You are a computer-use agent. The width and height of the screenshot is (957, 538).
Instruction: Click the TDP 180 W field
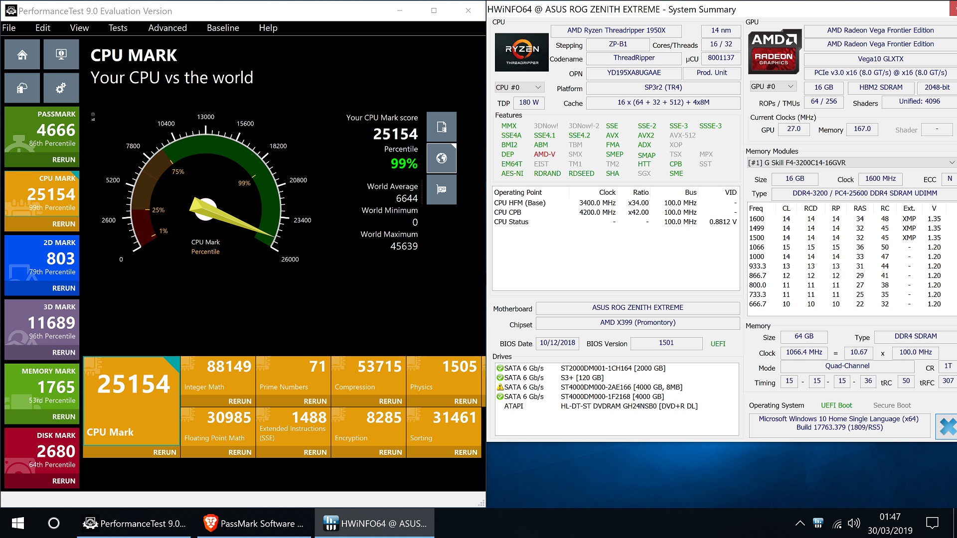(528, 103)
